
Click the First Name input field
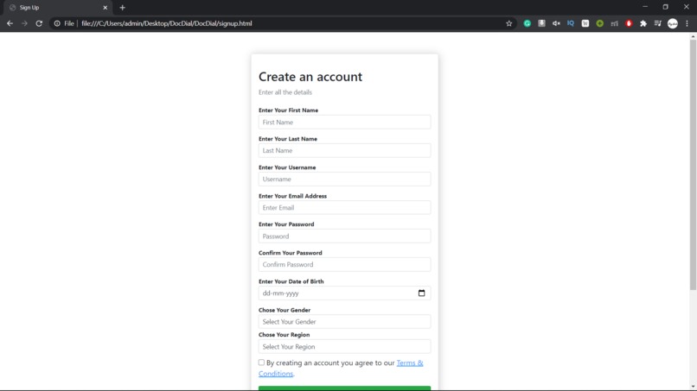point(344,122)
